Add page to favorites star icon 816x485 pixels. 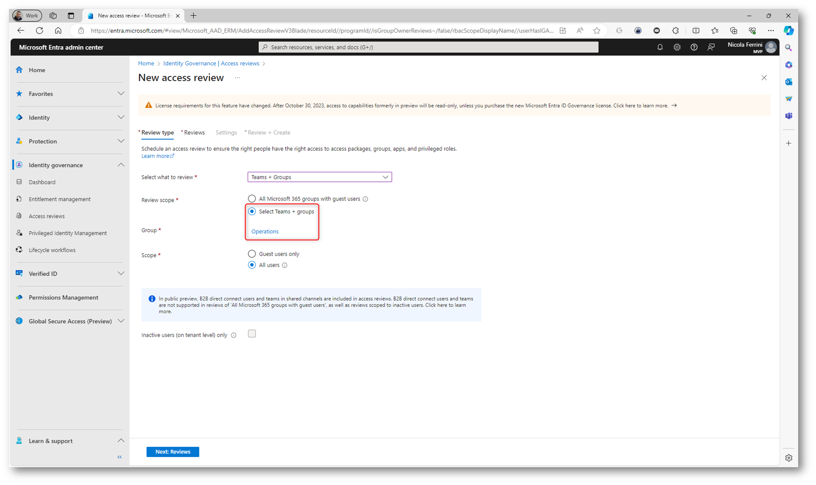[x=597, y=31]
